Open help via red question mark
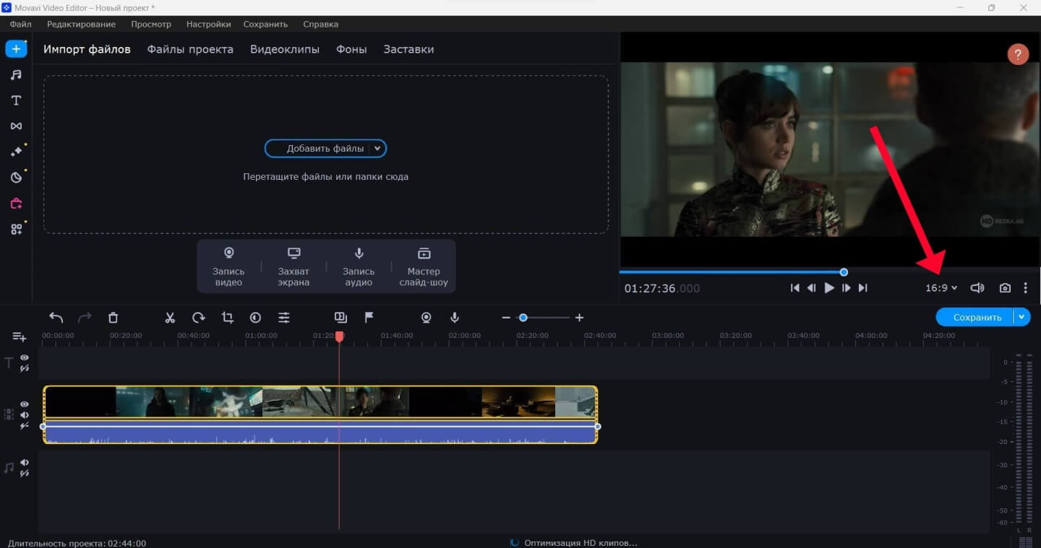Image resolution: width=1041 pixels, height=548 pixels. [1018, 54]
